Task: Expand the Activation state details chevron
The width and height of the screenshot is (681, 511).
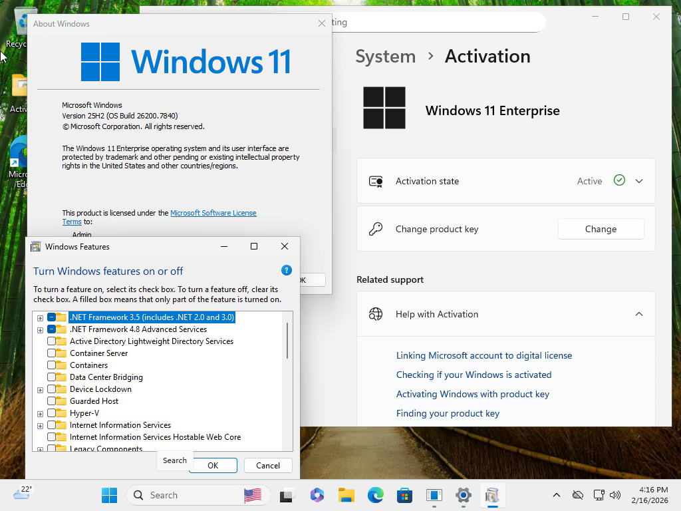Action: pos(639,181)
